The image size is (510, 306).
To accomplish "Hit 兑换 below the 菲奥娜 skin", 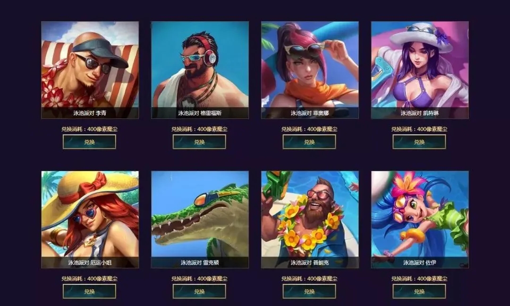I will (309, 142).
